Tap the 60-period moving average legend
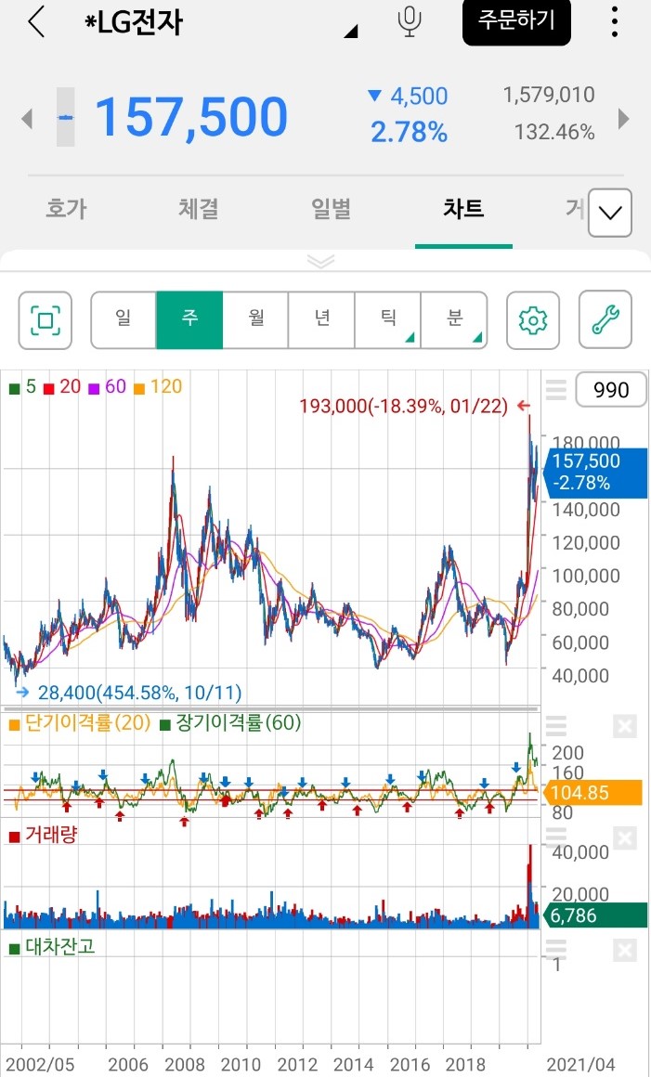 pos(108,387)
